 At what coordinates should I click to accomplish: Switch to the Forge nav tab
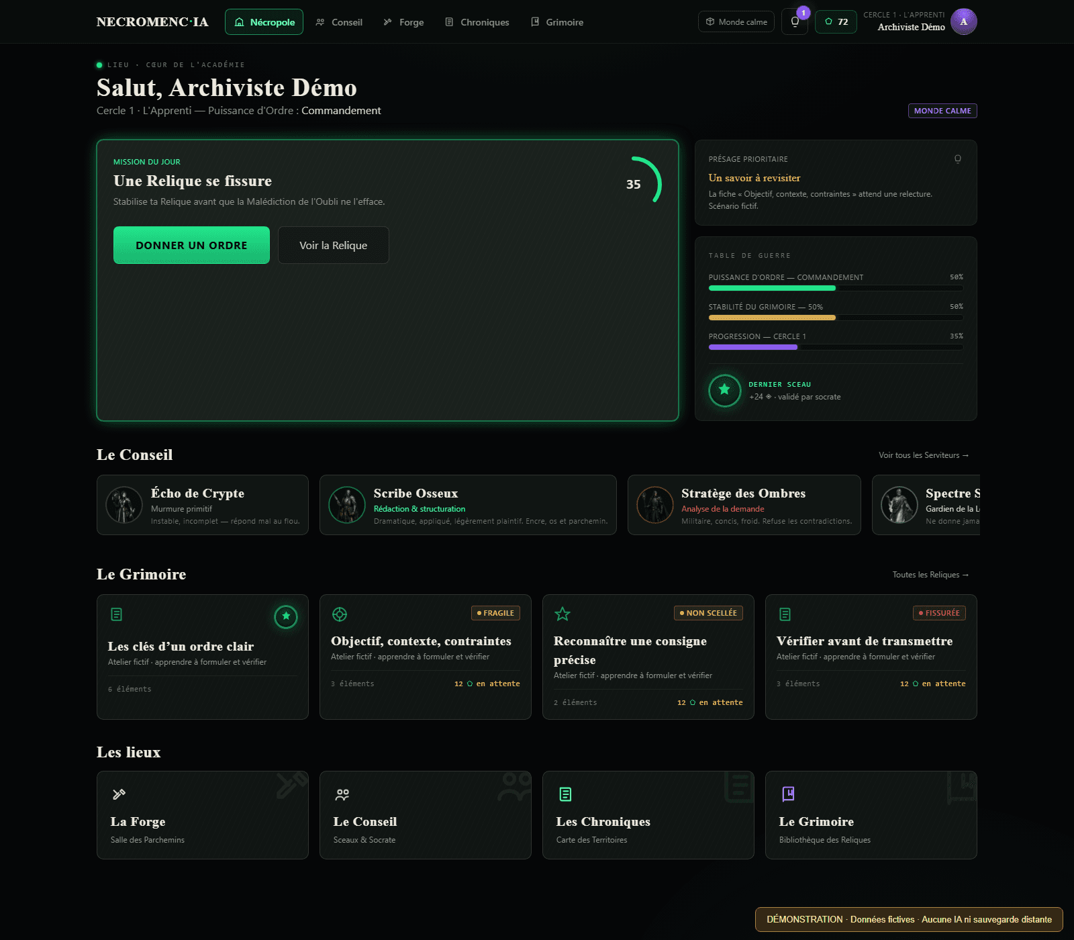(403, 21)
